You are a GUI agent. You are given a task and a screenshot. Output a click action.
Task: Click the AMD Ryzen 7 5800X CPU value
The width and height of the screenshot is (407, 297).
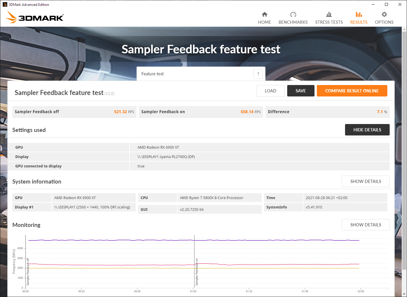click(211, 198)
